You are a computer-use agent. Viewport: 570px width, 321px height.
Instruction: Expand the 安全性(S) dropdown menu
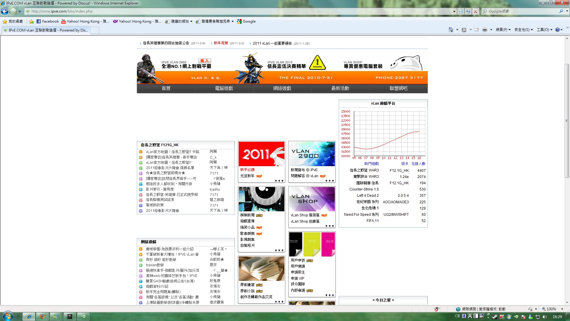coord(523,30)
